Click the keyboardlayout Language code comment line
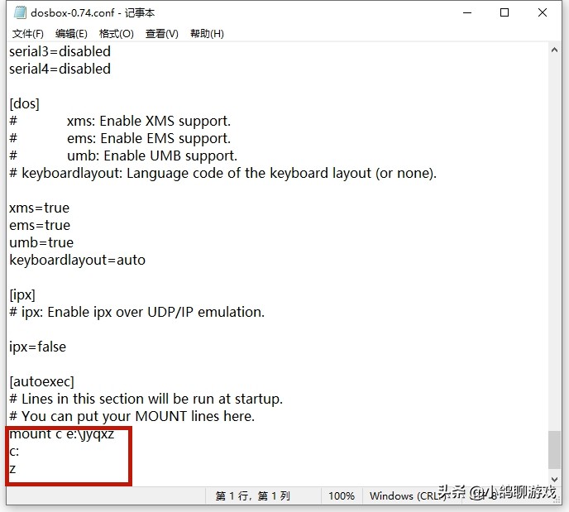The width and height of the screenshot is (569, 512). click(x=222, y=174)
